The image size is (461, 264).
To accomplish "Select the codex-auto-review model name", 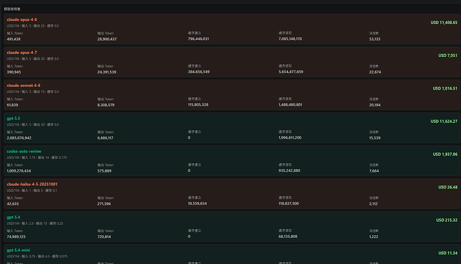I will click(x=24, y=152).
